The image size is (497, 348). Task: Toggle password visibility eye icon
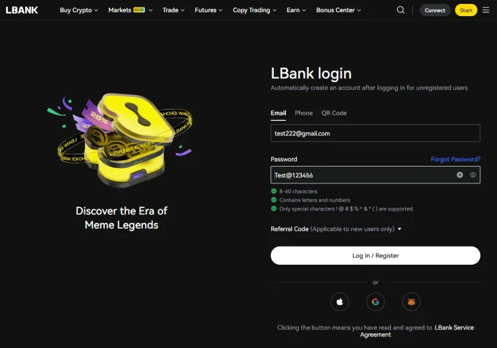coord(473,175)
